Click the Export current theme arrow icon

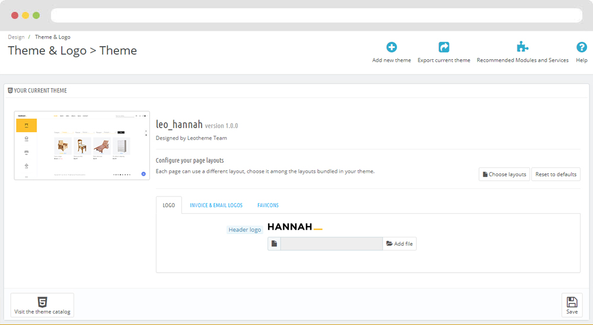click(x=444, y=47)
